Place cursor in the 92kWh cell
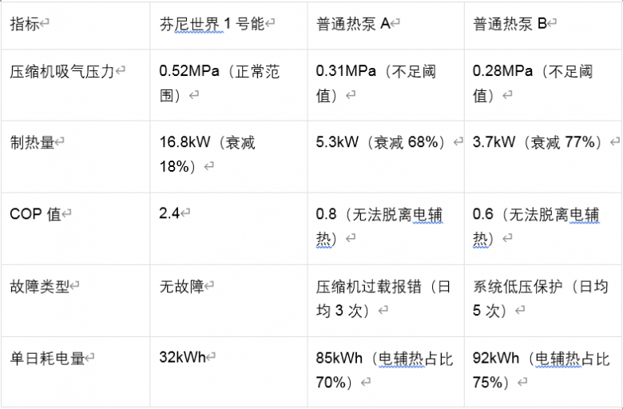 [x=540, y=370]
